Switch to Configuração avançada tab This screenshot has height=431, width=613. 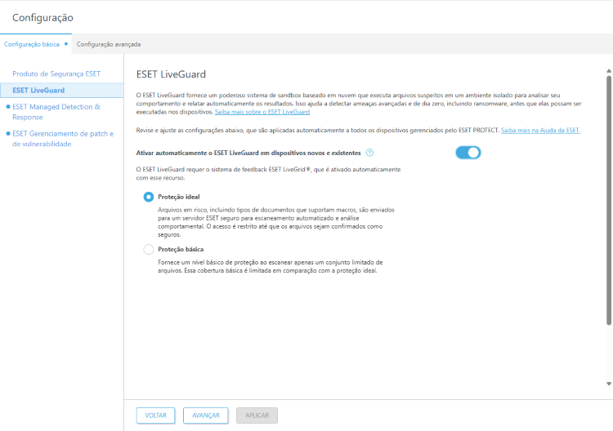pos(109,44)
